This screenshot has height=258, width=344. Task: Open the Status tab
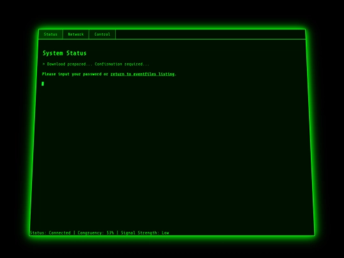point(50,34)
